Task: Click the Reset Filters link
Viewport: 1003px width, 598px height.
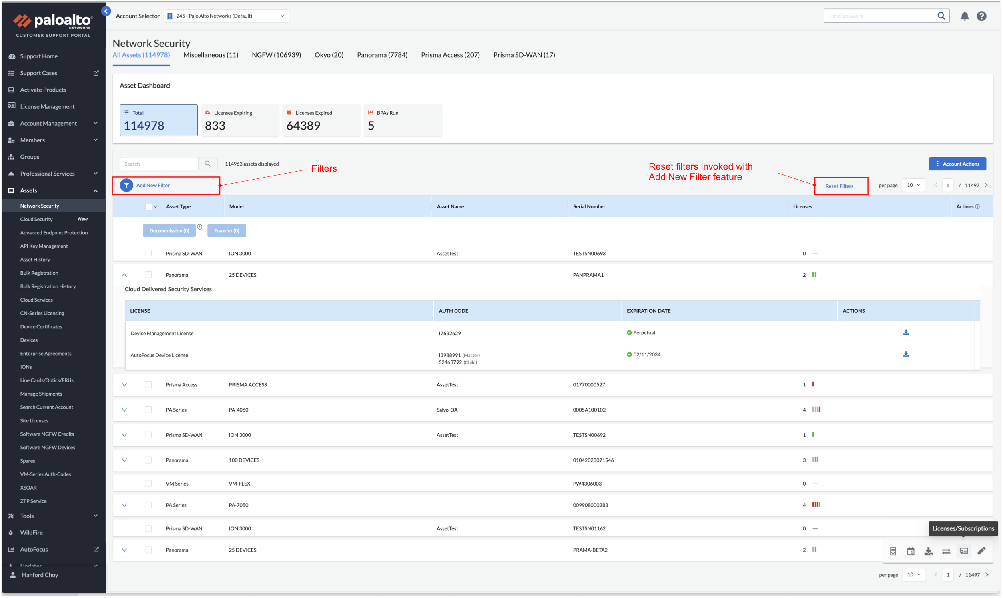Action: (839, 186)
